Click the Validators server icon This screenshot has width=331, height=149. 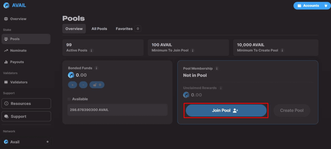[6, 82]
